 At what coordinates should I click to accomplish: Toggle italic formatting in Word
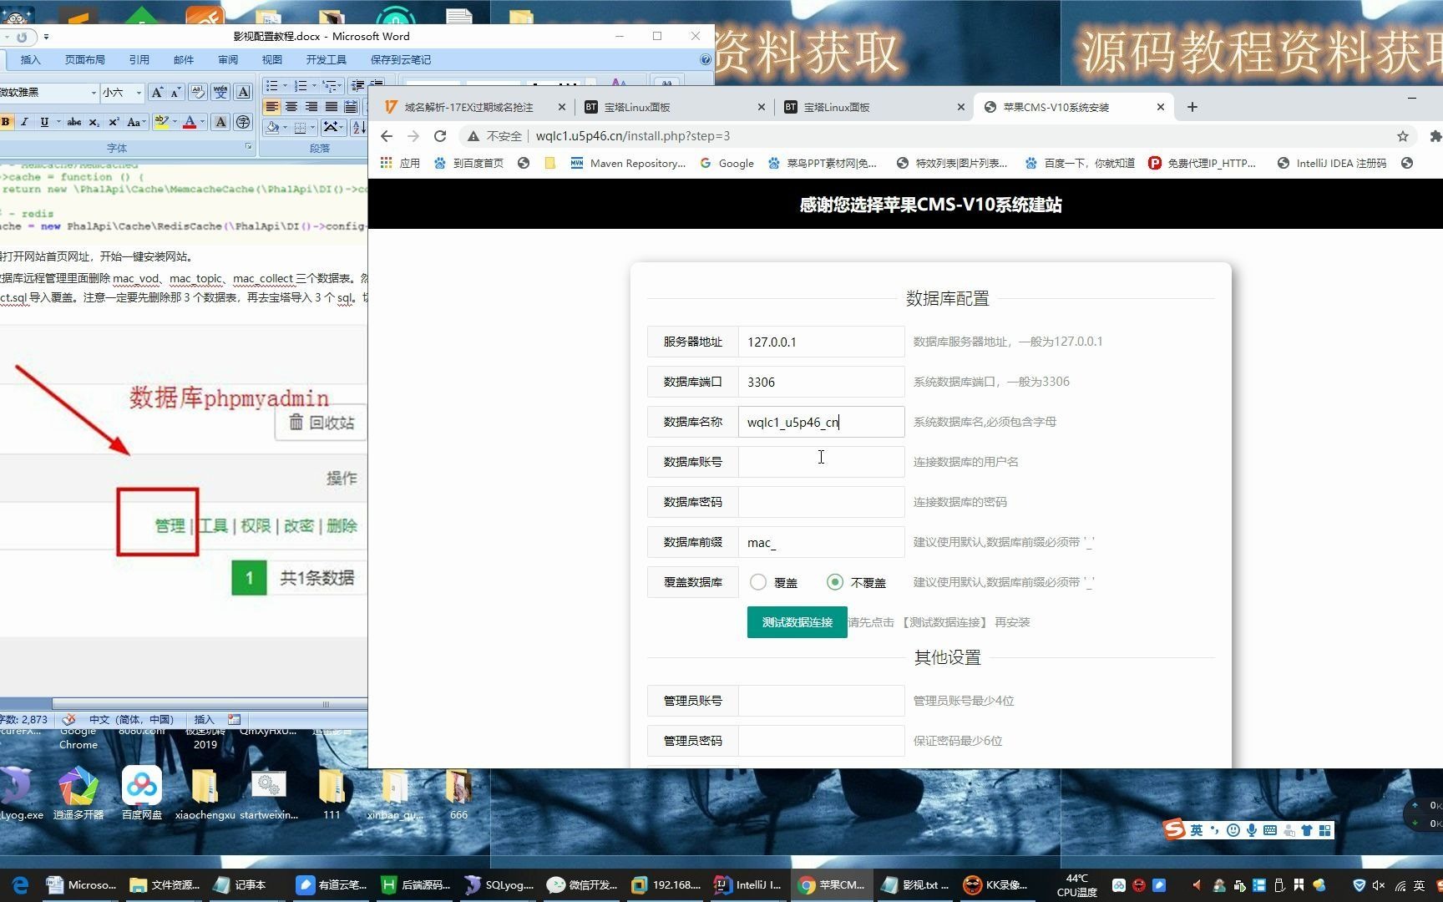25,122
